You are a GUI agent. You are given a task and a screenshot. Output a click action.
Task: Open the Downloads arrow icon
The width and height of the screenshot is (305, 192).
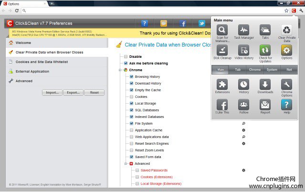coord(265,85)
